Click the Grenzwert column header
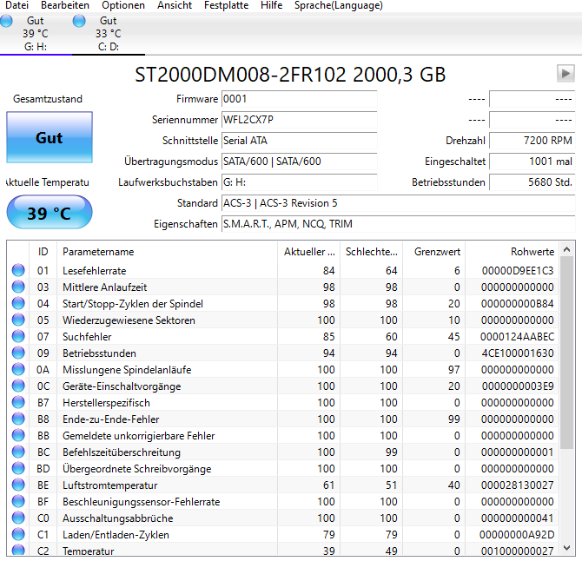Image resolution: width=582 pixels, height=561 pixels. pos(434,252)
